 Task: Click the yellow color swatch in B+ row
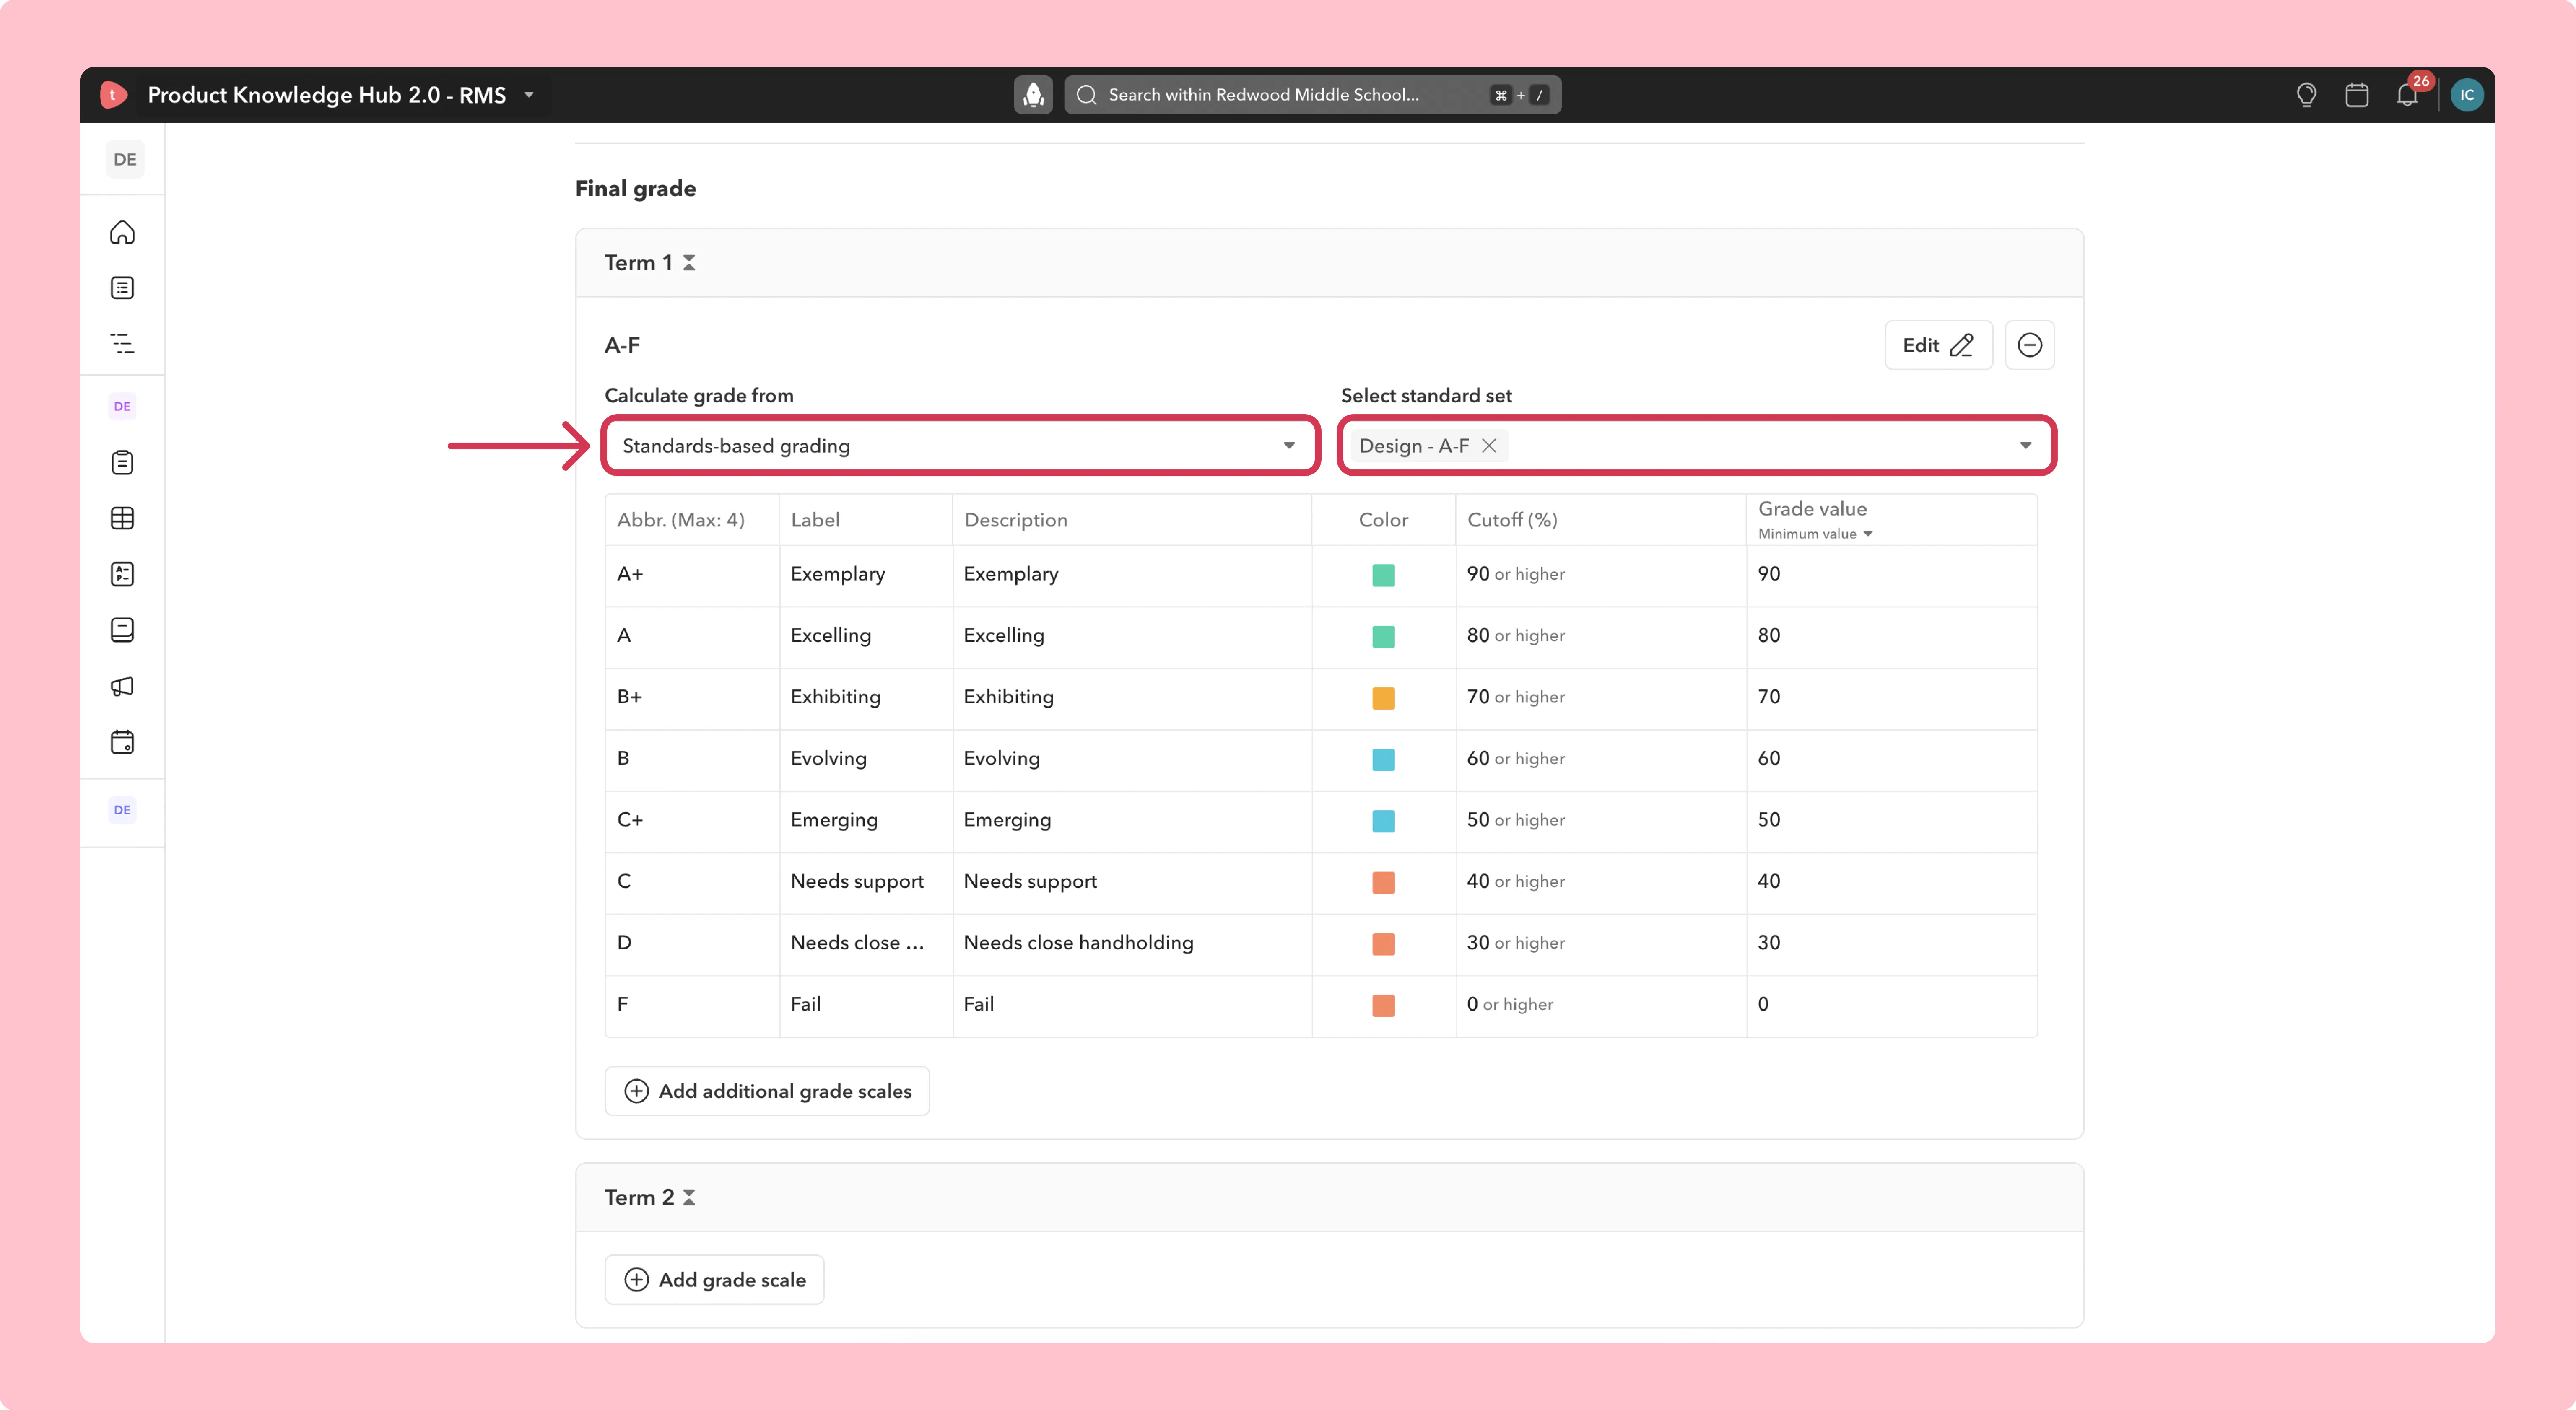[1383, 698]
